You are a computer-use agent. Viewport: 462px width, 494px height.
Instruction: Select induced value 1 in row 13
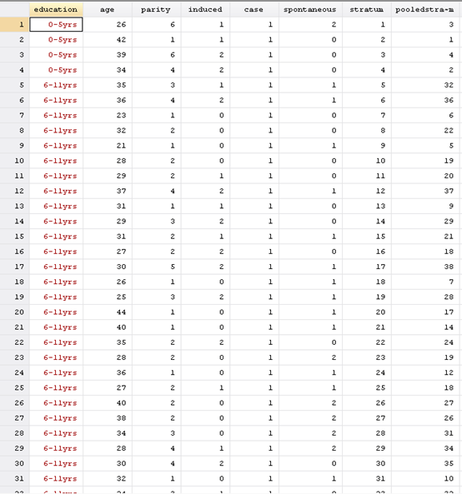coord(205,206)
